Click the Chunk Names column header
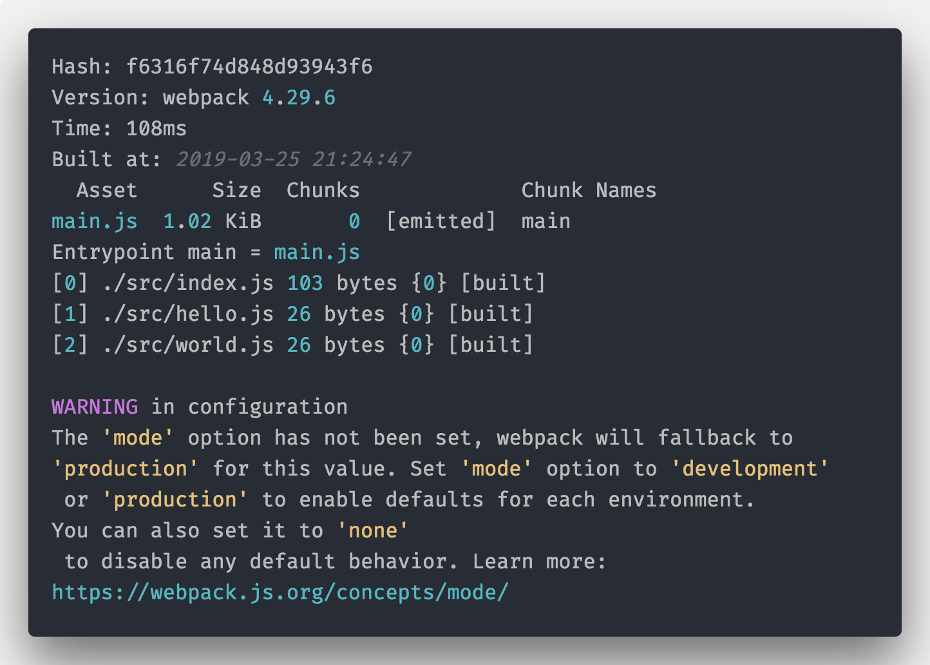930x665 pixels. pos(589,190)
